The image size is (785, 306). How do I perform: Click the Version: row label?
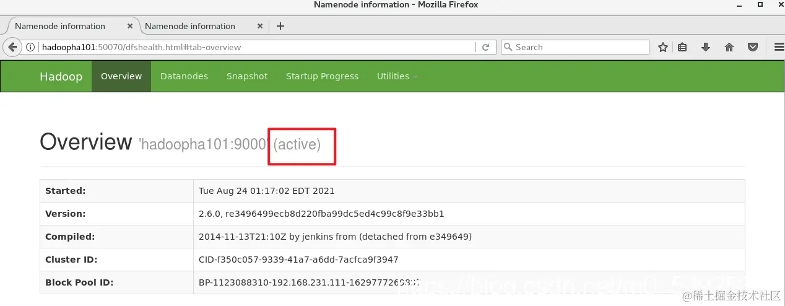pos(66,214)
